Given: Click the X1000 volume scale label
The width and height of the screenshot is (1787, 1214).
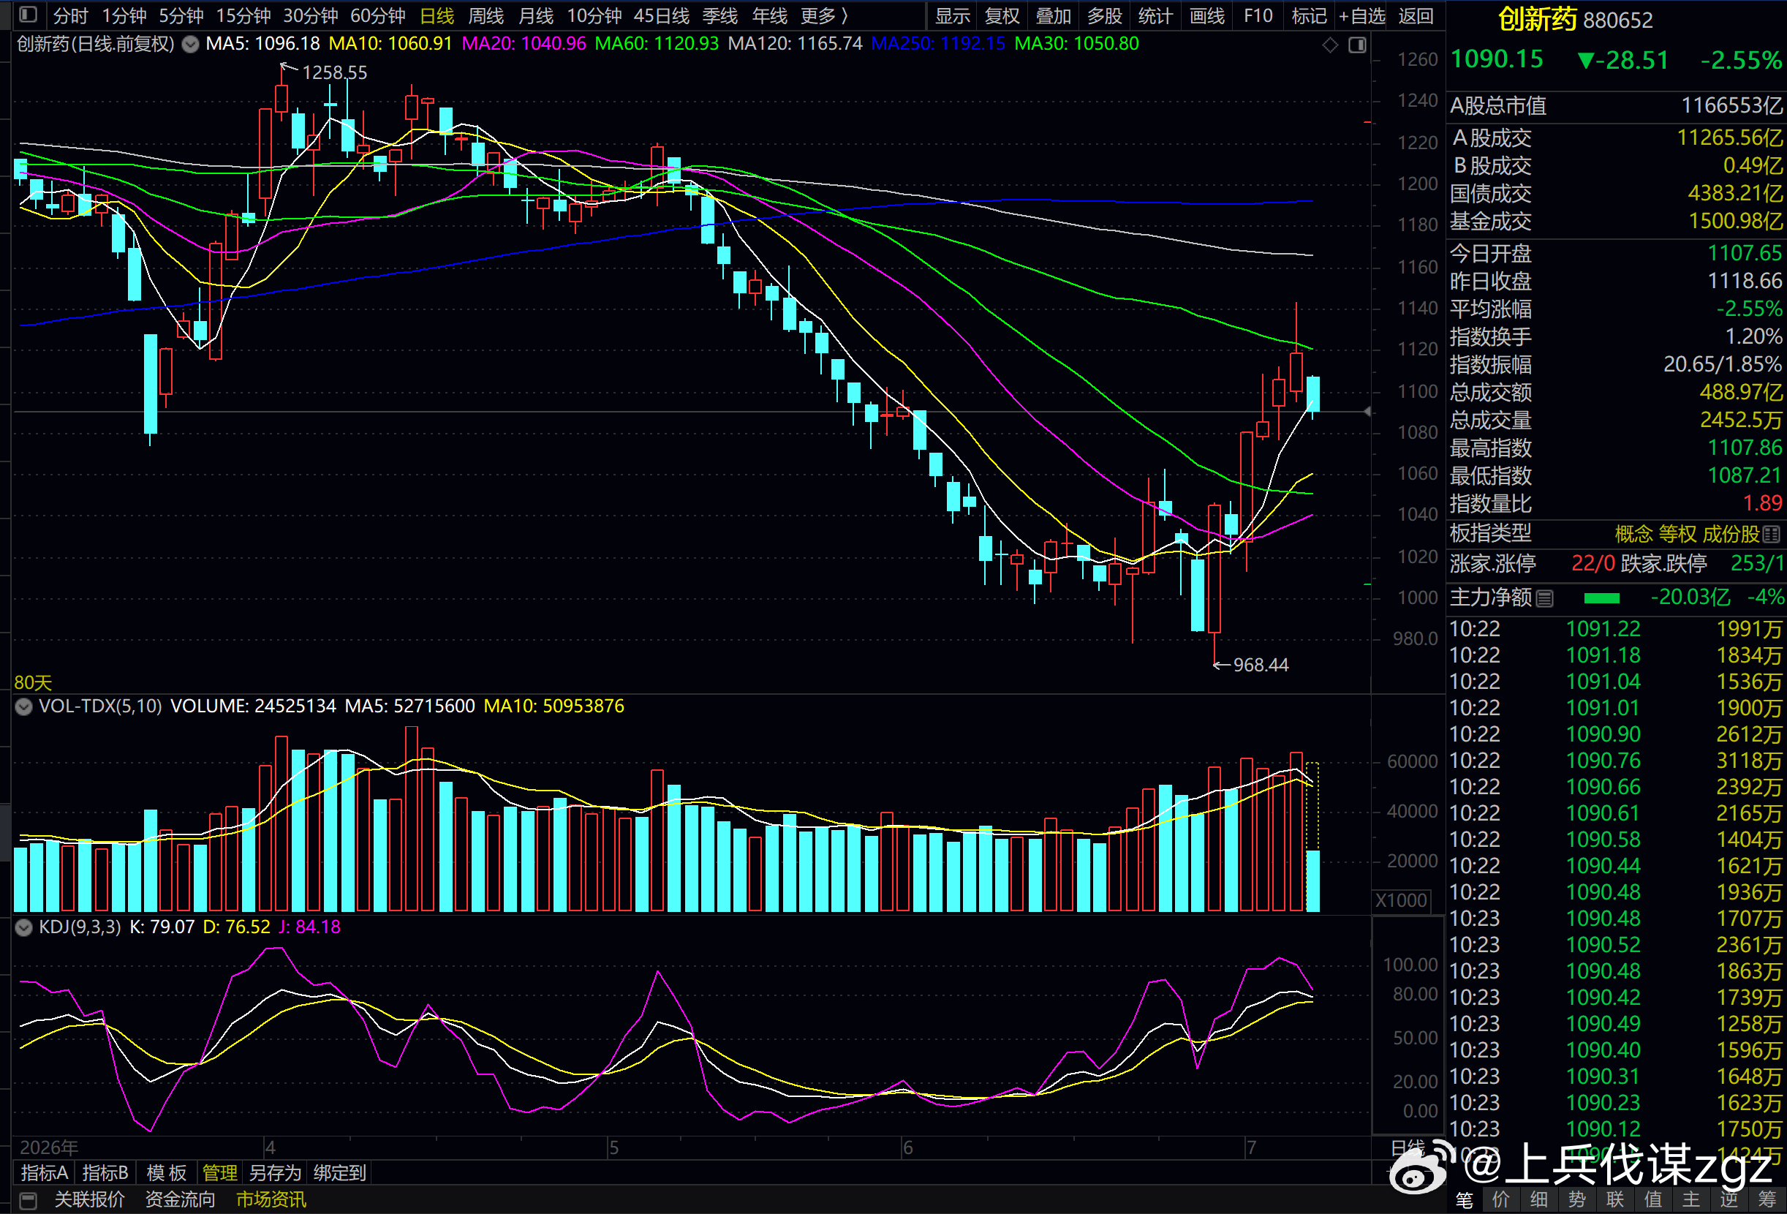Looking at the screenshot, I should click(x=1401, y=901).
